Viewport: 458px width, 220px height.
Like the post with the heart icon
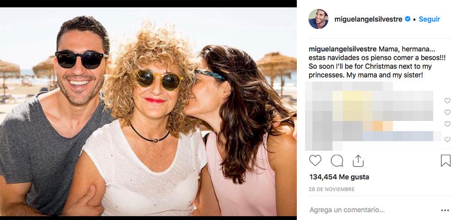(x=315, y=160)
